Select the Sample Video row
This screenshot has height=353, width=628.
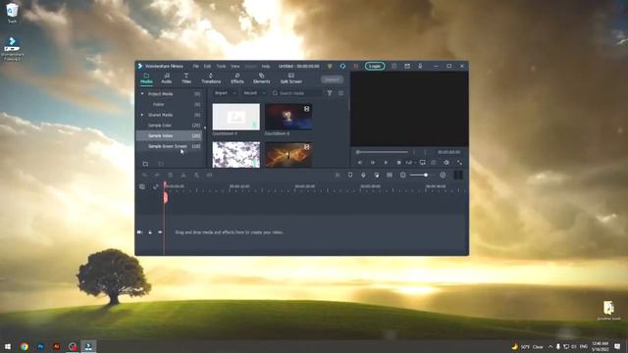169,135
